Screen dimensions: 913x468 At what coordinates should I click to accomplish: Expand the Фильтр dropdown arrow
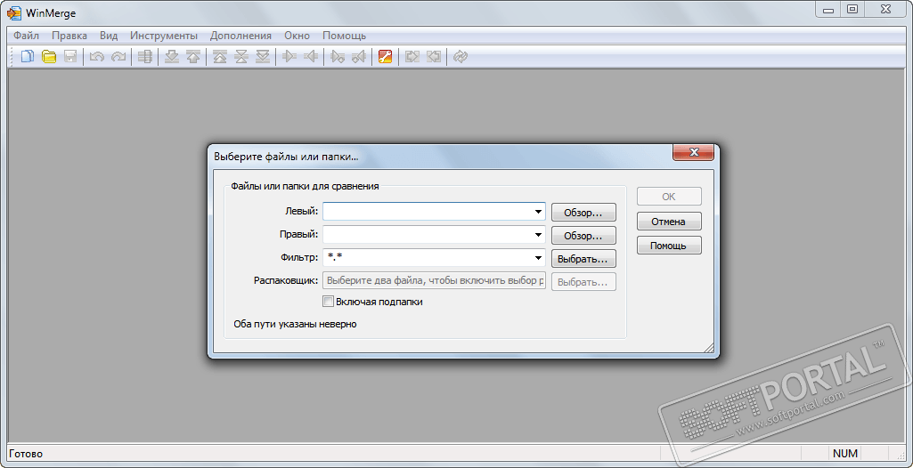coord(539,258)
